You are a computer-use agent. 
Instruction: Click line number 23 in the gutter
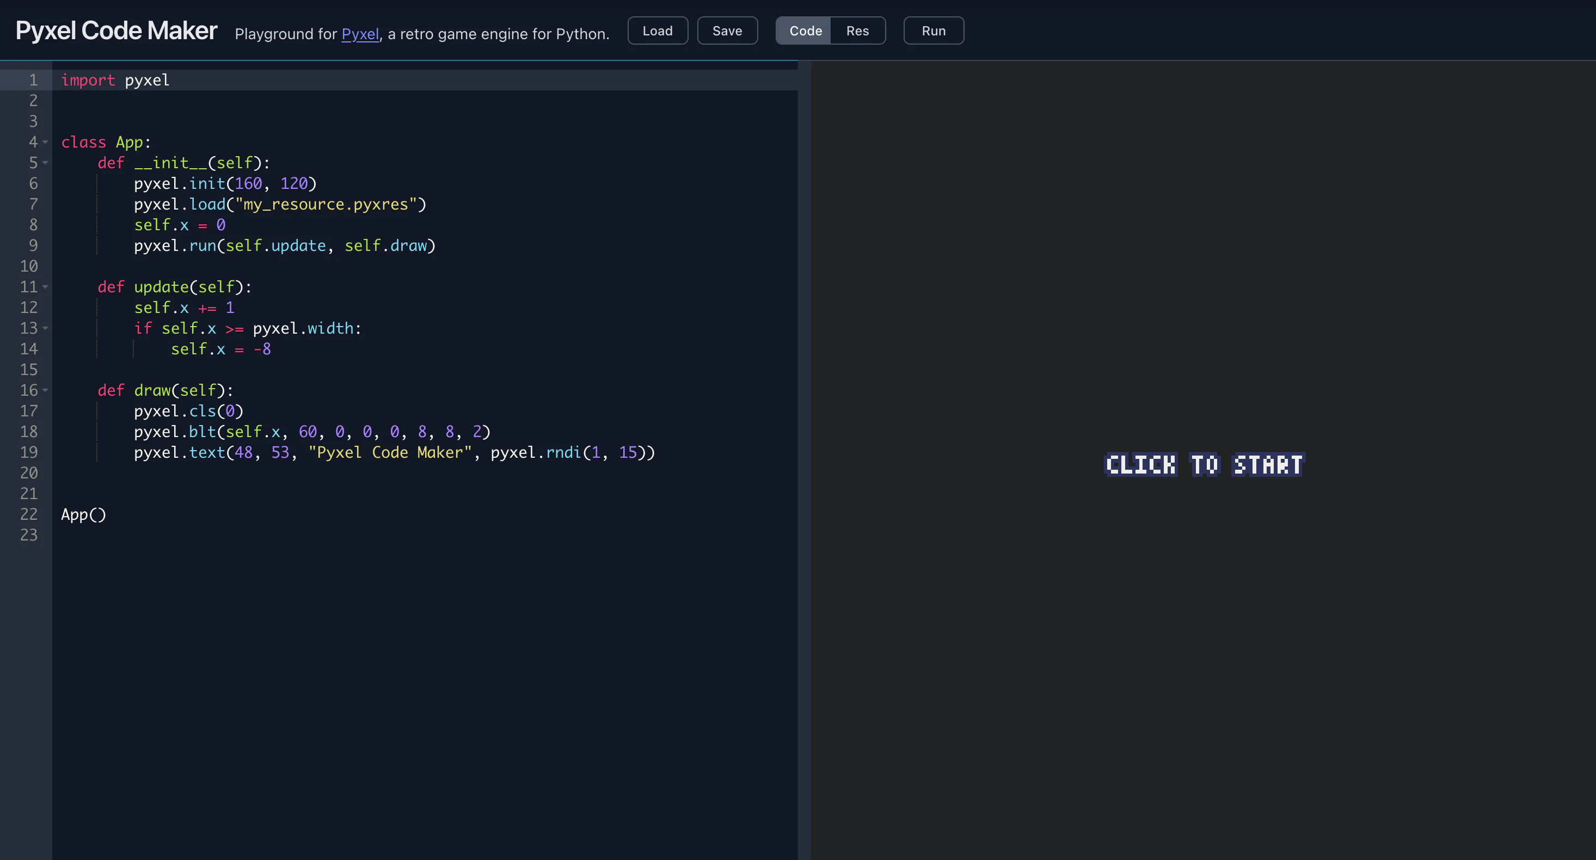pyautogui.click(x=28, y=535)
